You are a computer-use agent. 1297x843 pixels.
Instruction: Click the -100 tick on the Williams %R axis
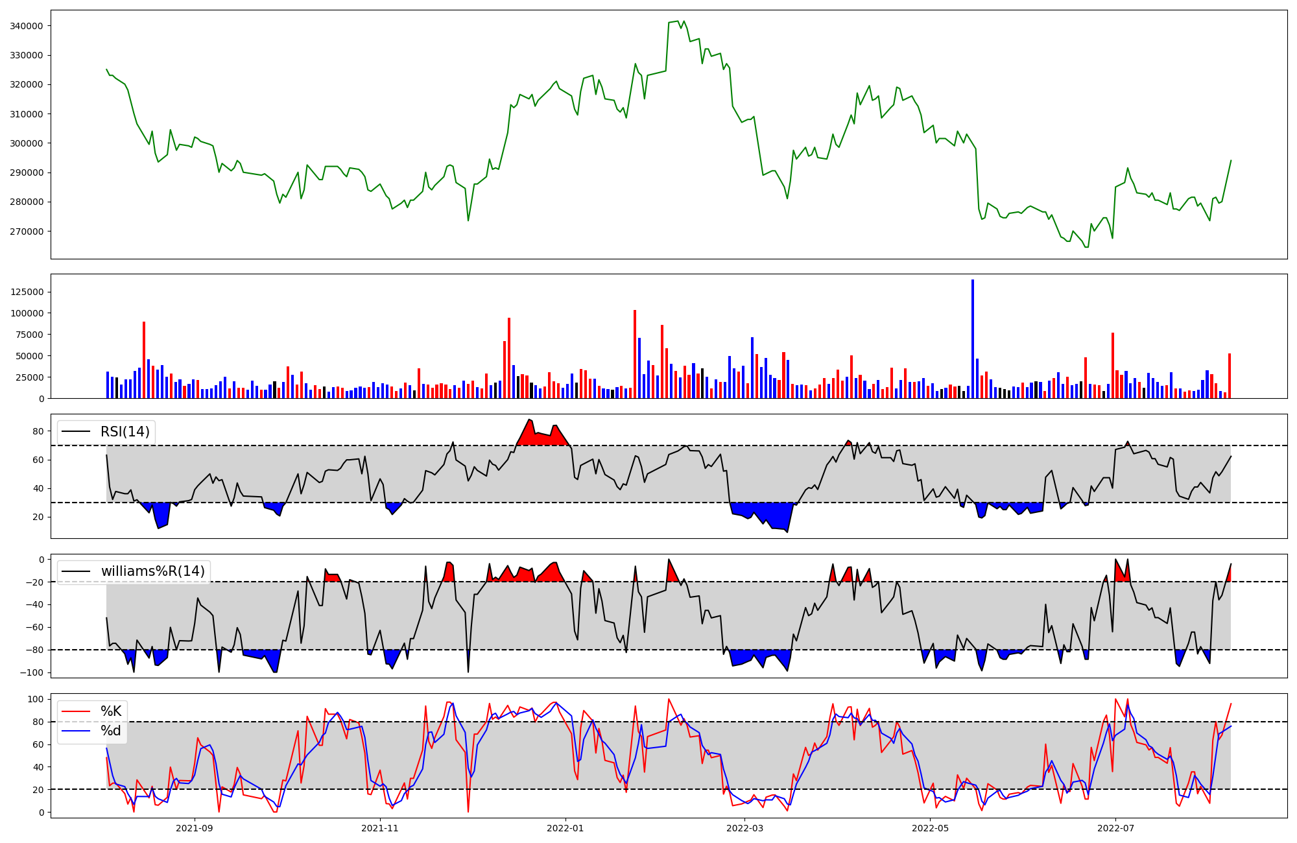(32, 672)
